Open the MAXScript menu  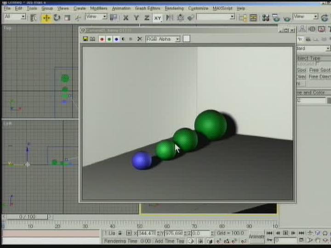tap(223, 8)
